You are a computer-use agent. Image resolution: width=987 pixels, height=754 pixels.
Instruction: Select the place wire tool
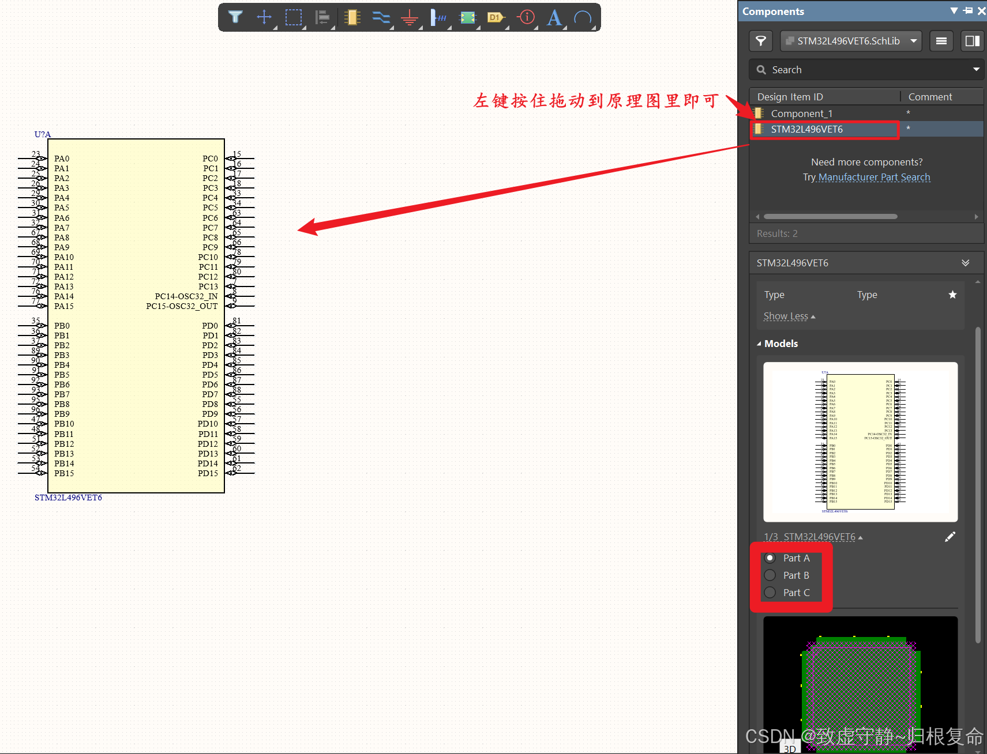(x=381, y=17)
